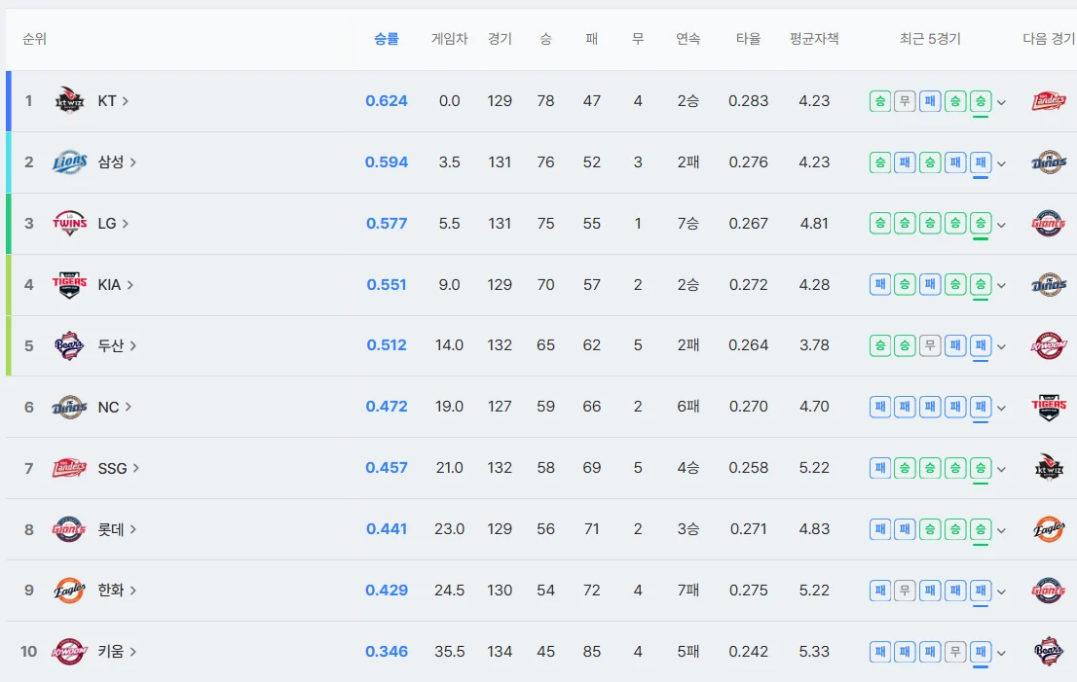Click the Tigers next-game logo in NC's row
This screenshot has width=1077, height=682.
(1049, 407)
